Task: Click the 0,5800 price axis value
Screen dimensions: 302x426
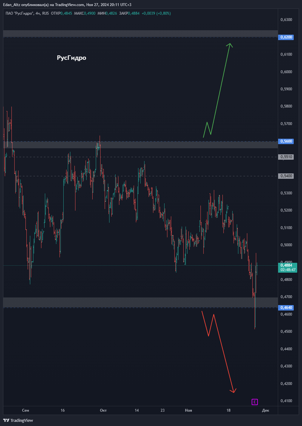Action: (x=286, y=106)
